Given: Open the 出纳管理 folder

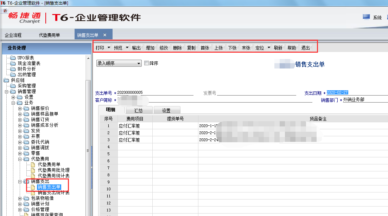Looking at the screenshot, I should coord(26,74).
